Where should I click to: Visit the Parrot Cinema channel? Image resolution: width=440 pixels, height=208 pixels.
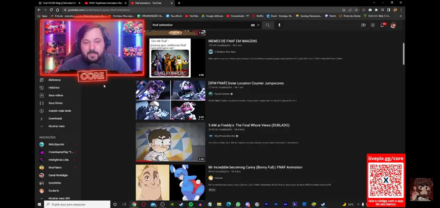(221, 94)
